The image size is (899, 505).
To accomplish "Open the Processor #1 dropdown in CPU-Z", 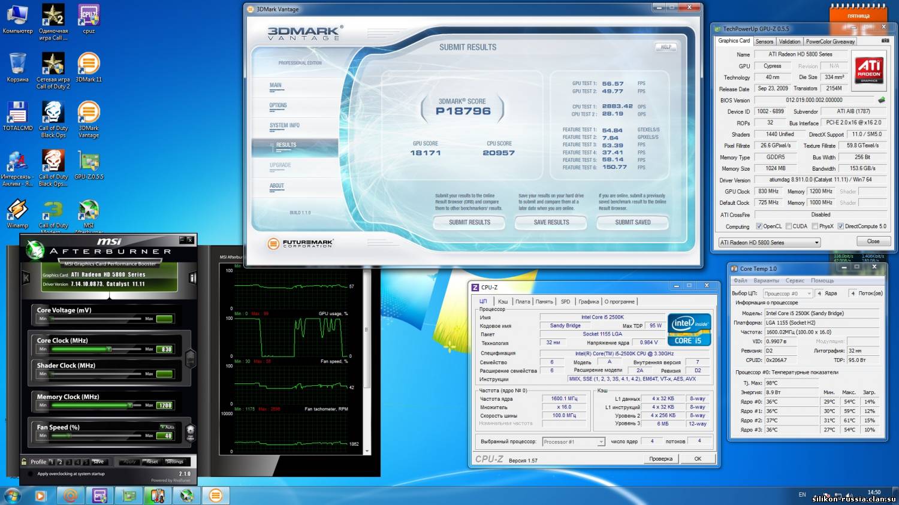I will (x=574, y=442).
